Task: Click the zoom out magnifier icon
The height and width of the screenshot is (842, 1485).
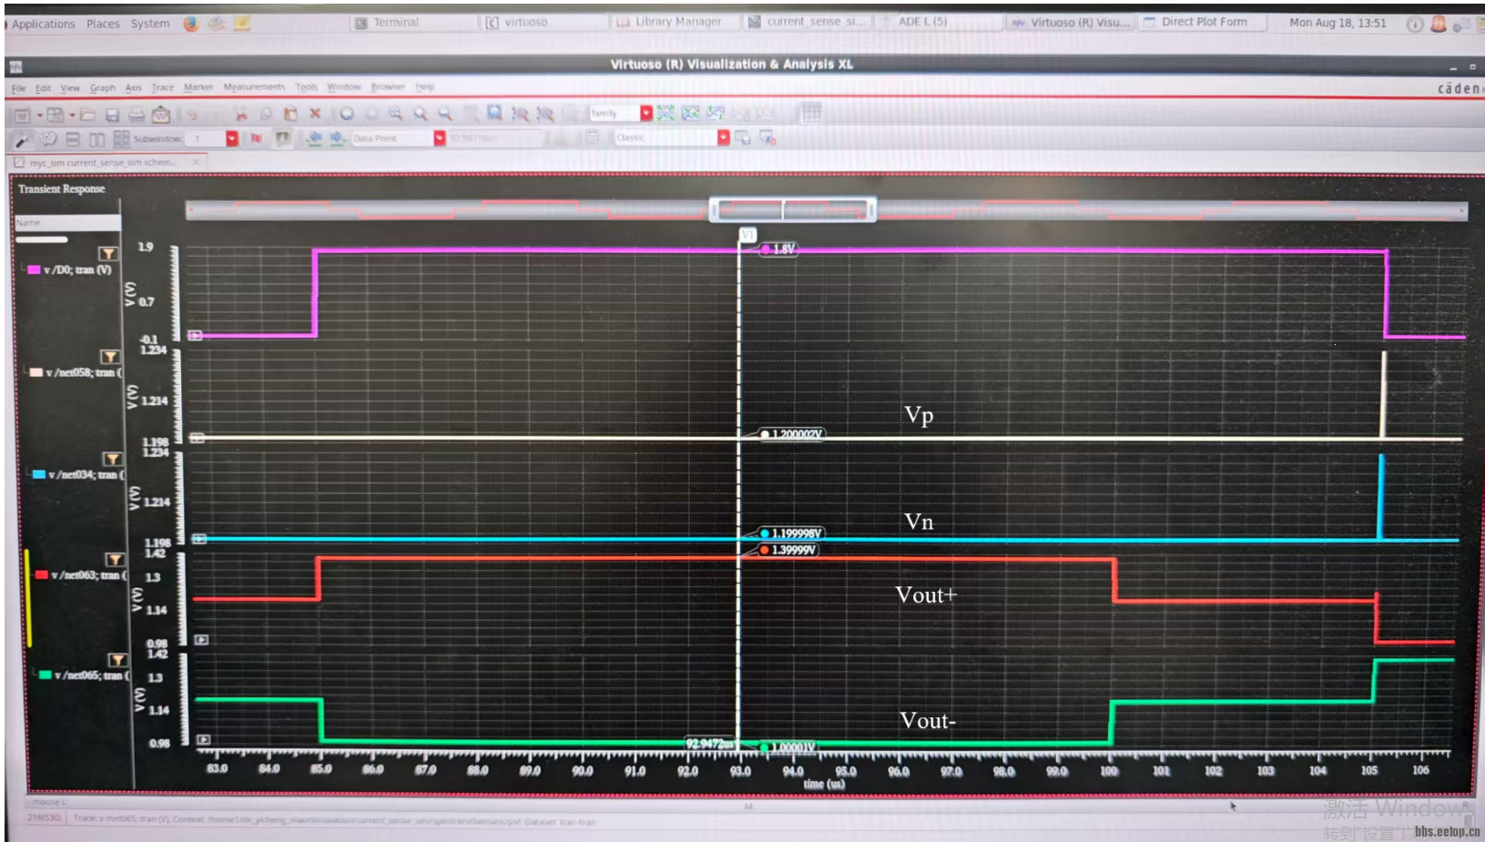Action: (444, 114)
